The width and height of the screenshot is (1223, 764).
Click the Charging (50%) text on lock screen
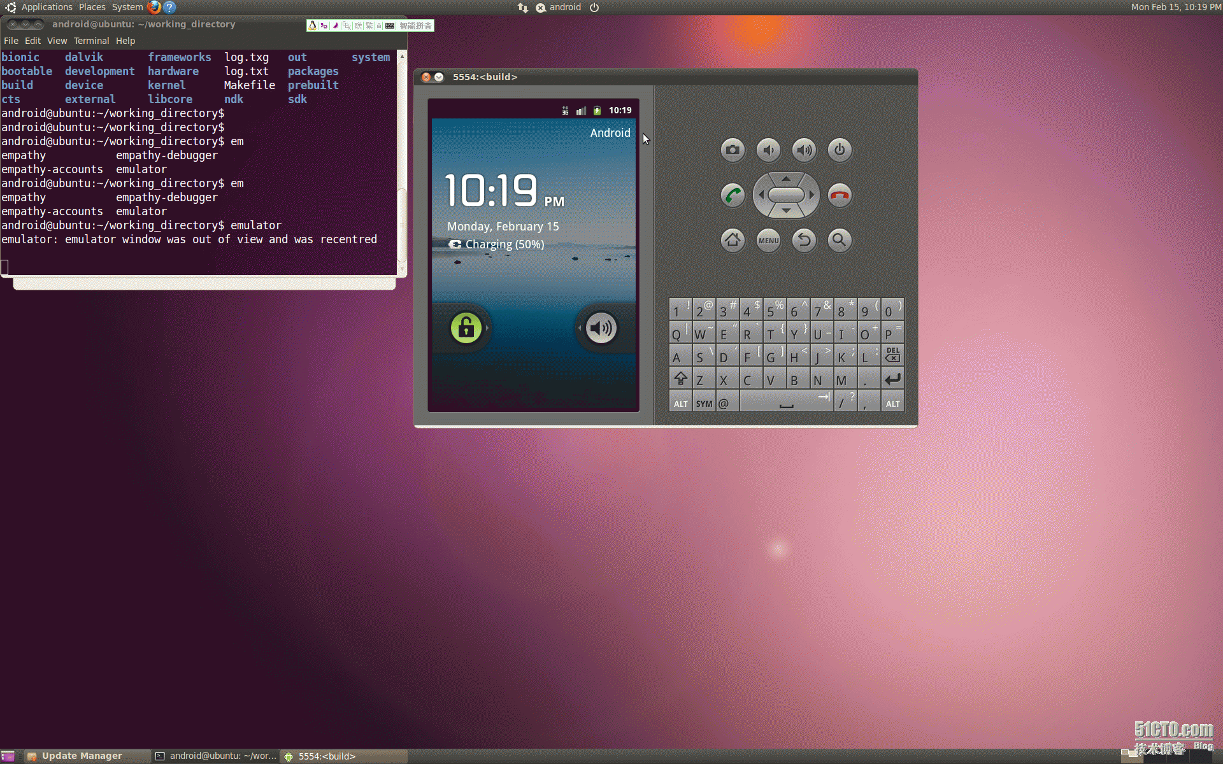(504, 244)
